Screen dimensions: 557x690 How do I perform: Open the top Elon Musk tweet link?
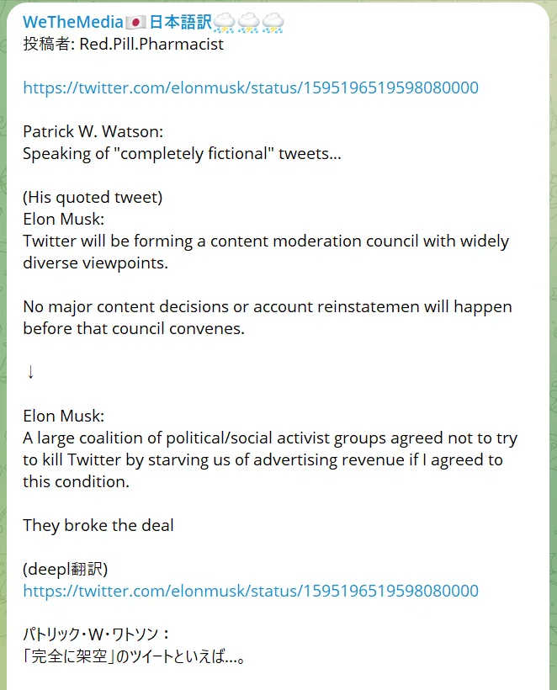pyautogui.click(x=251, y=88)
